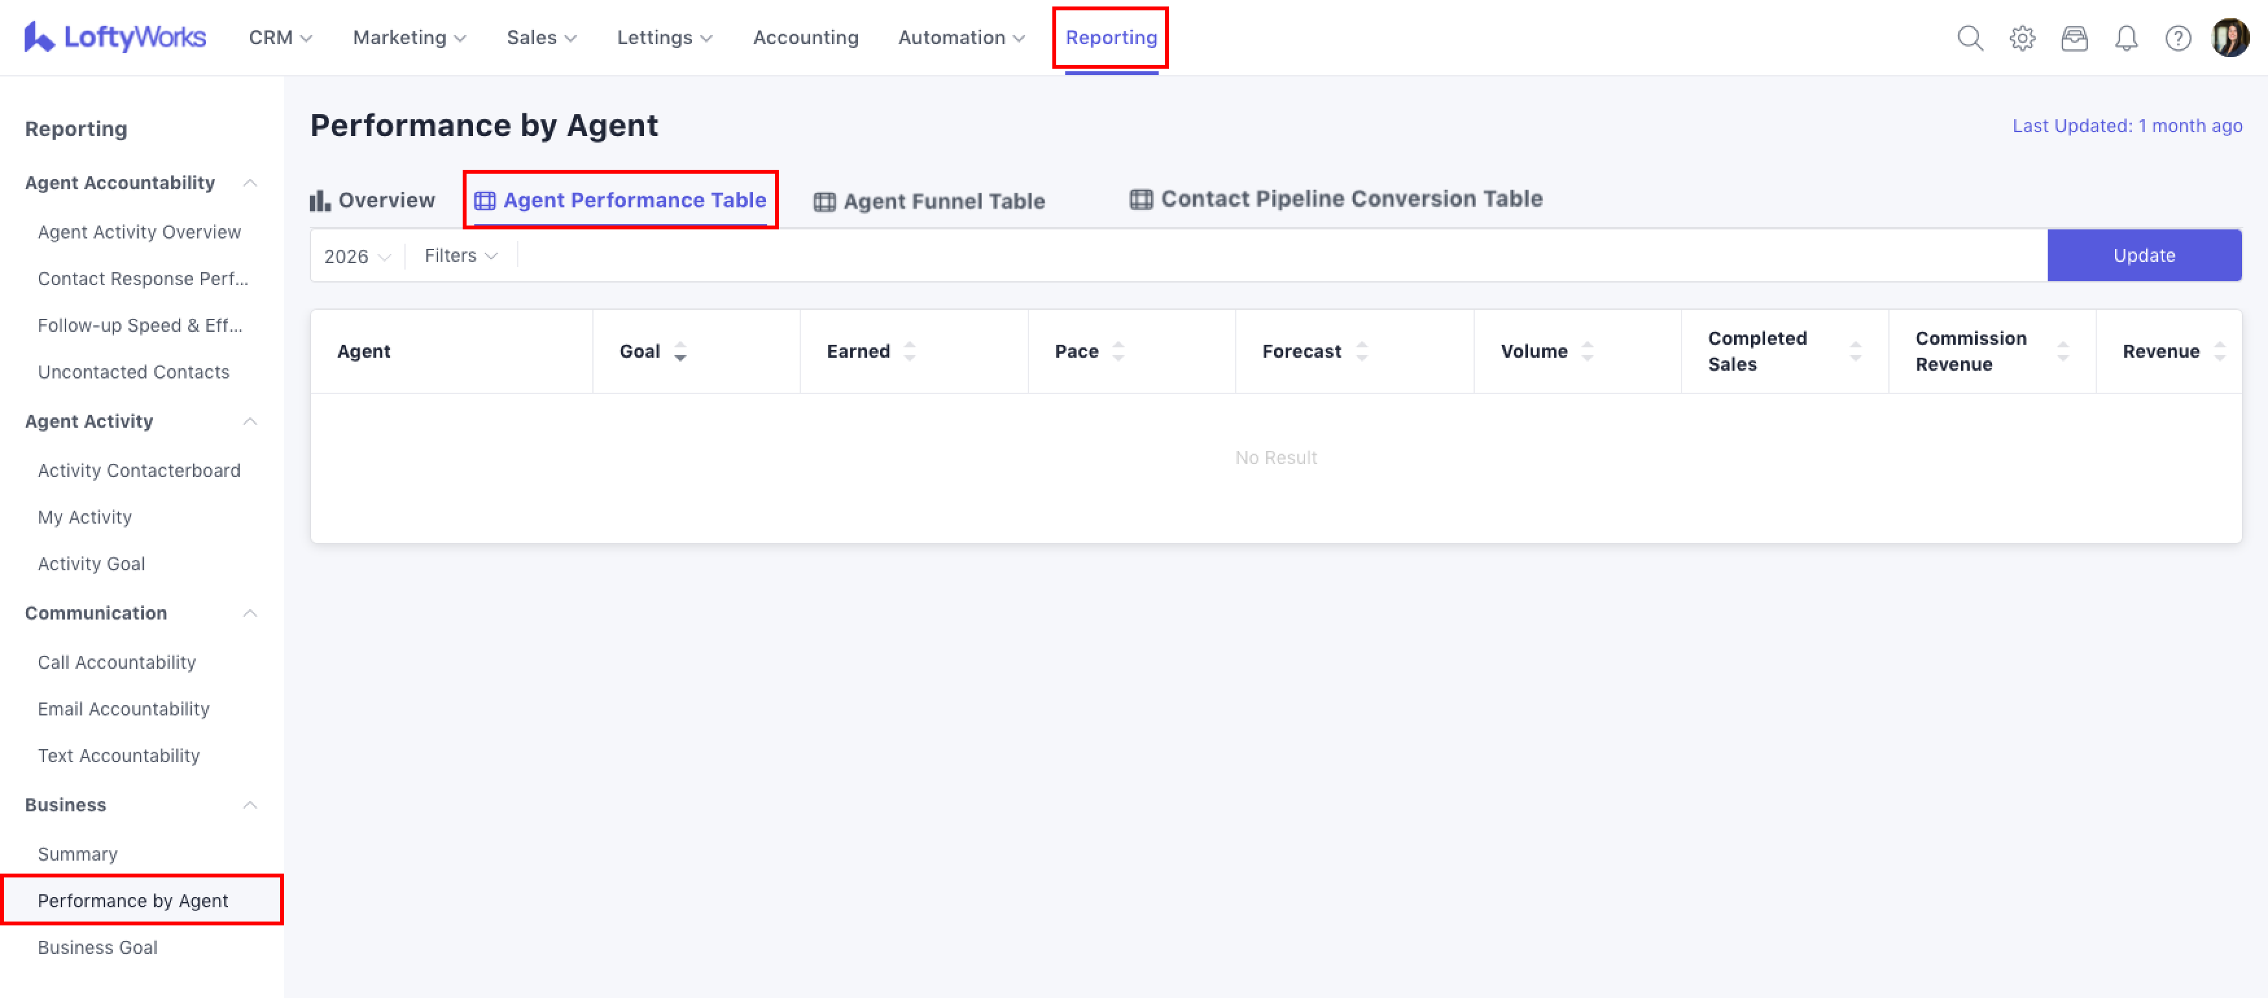The width and height of the screenshot is (2268, 998).
Task: Expand the Filters dropdown
Action: [461, 255]
